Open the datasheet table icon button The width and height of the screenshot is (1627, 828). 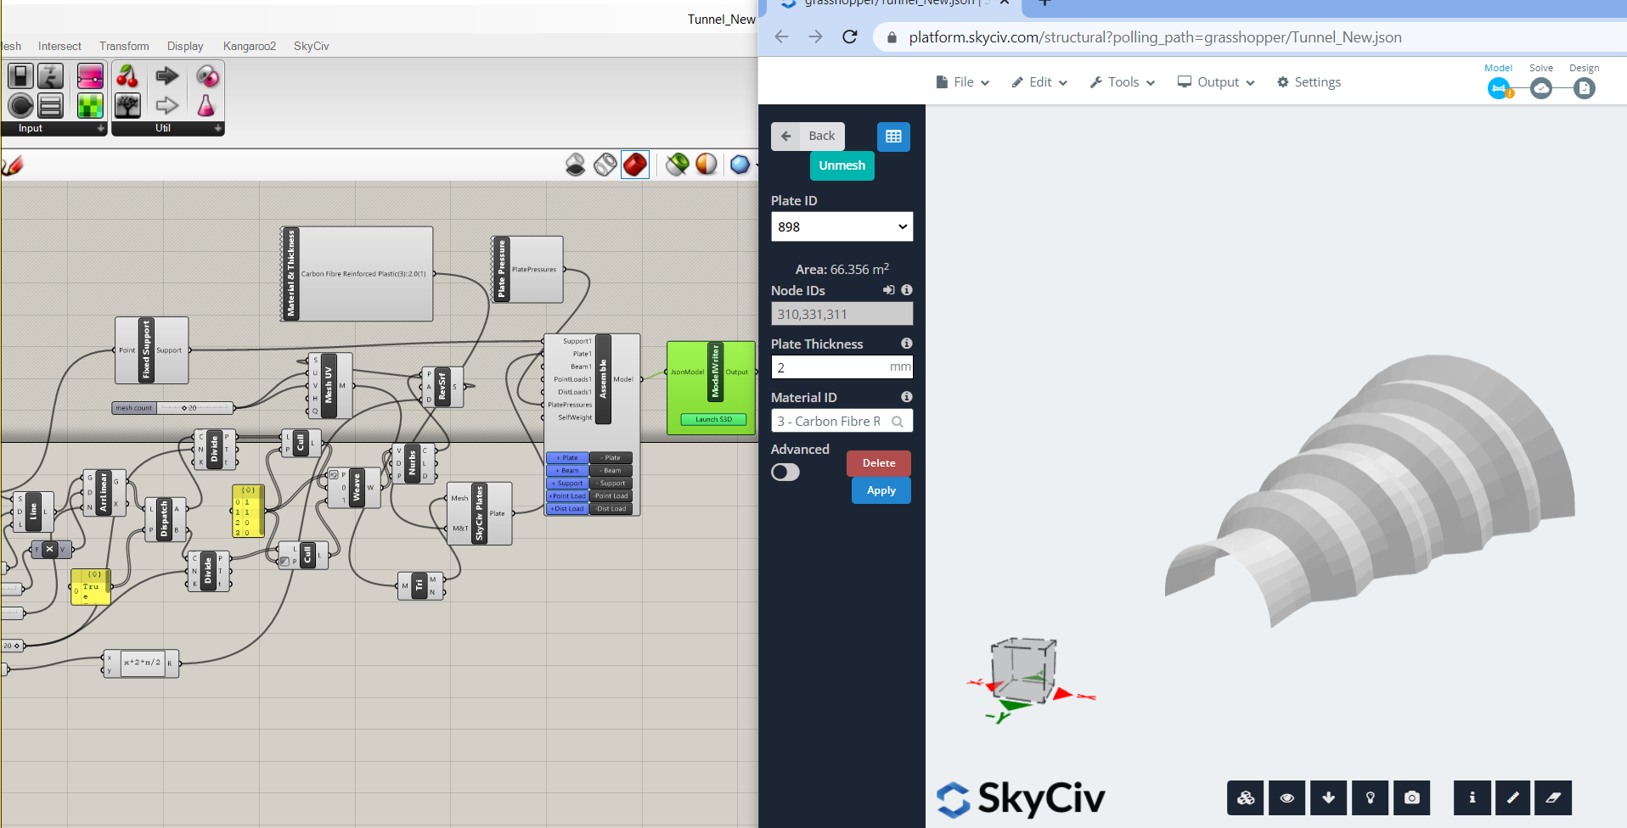pyautogui.click(x=893, y=137)
